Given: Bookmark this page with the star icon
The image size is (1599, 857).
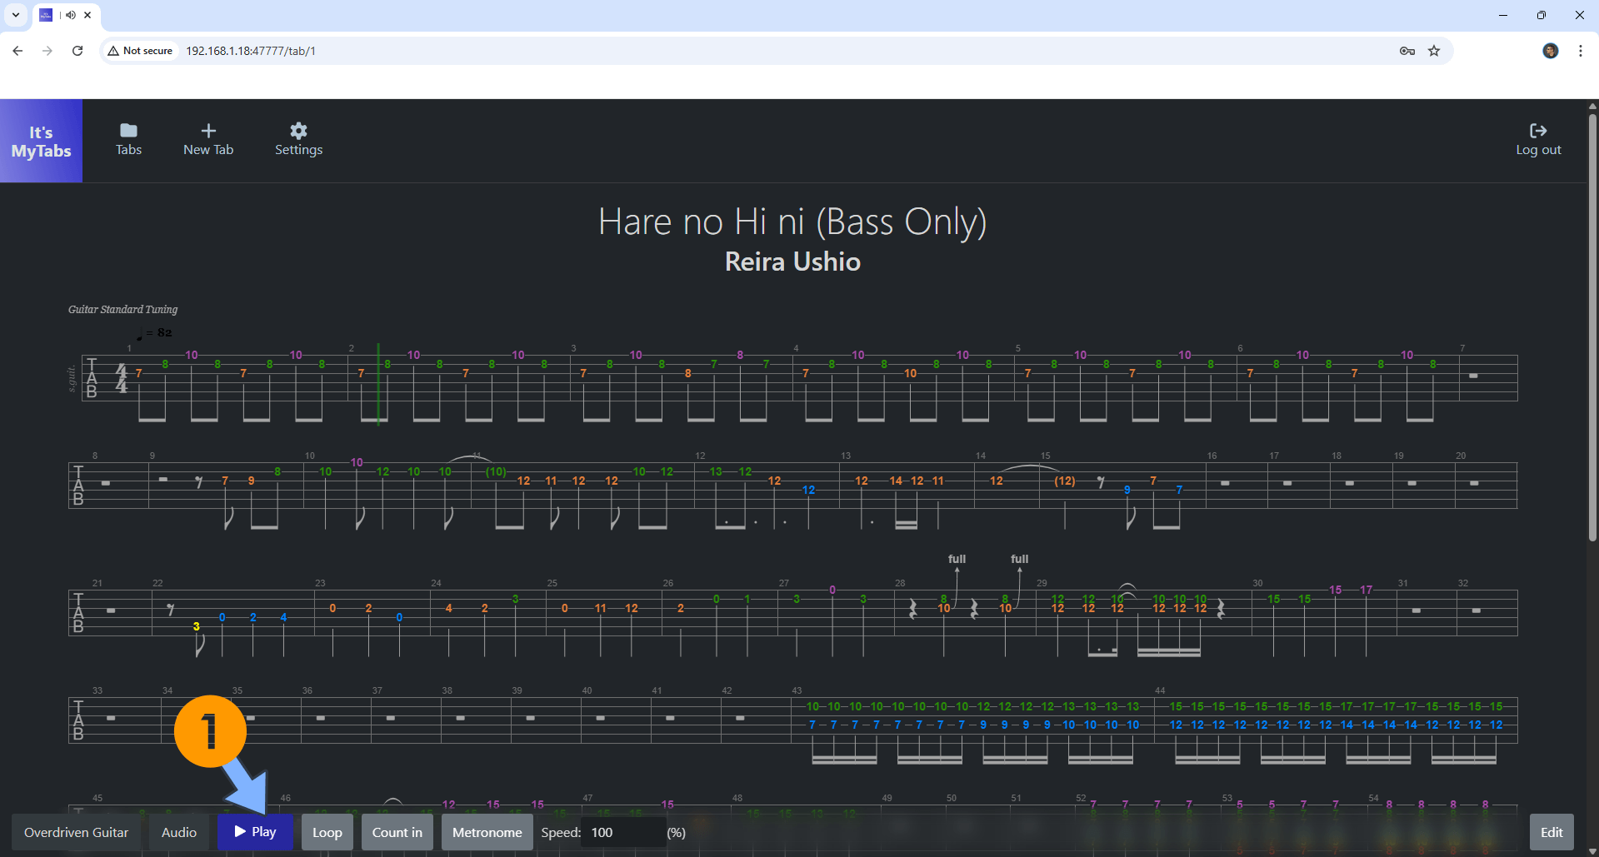Looking at the screenshot, I should tap(1434, 51).
